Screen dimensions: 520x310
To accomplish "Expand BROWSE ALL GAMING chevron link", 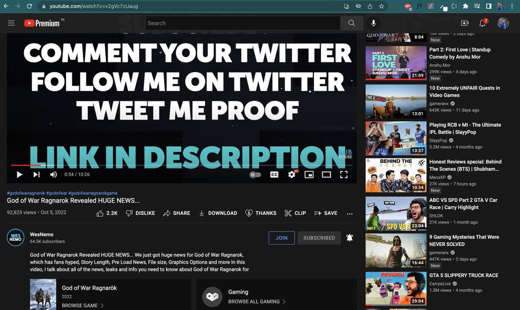I will [x=257, y=301].
